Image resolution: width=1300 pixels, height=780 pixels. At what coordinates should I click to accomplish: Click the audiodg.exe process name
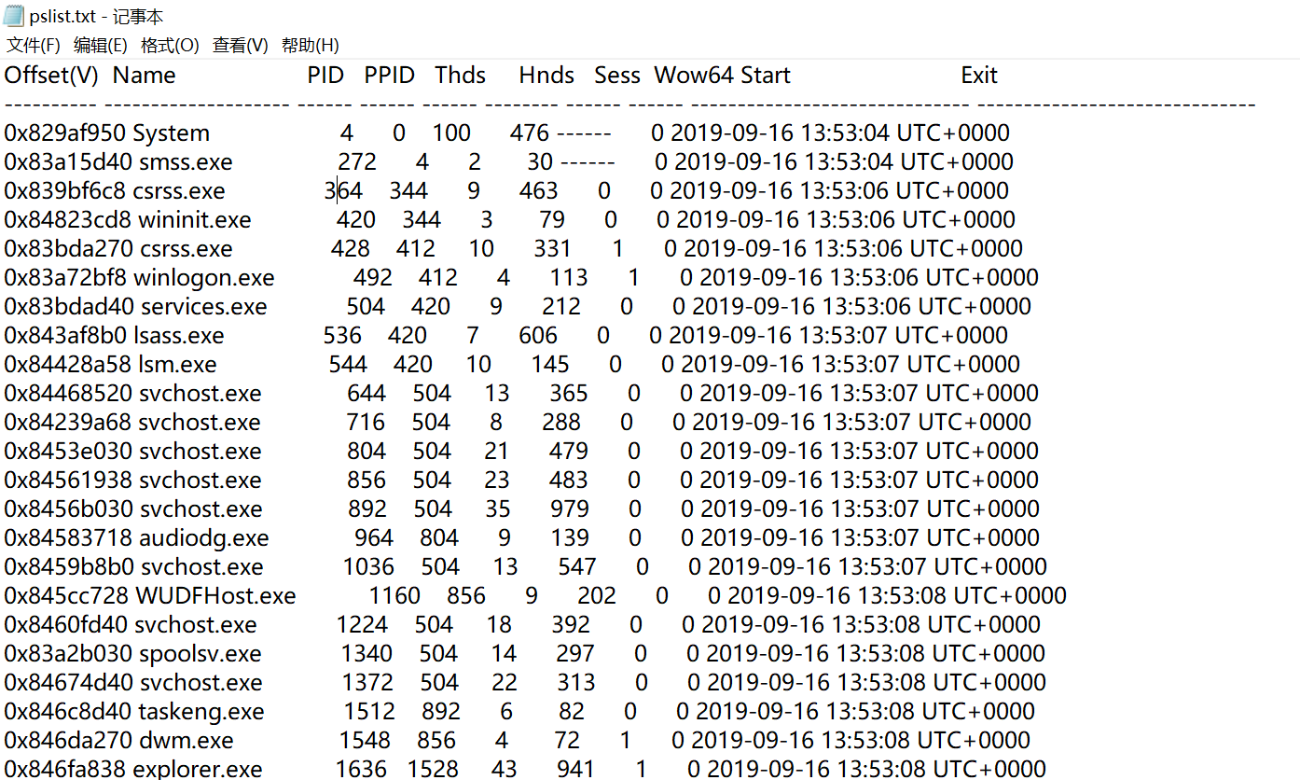point(203,538)
